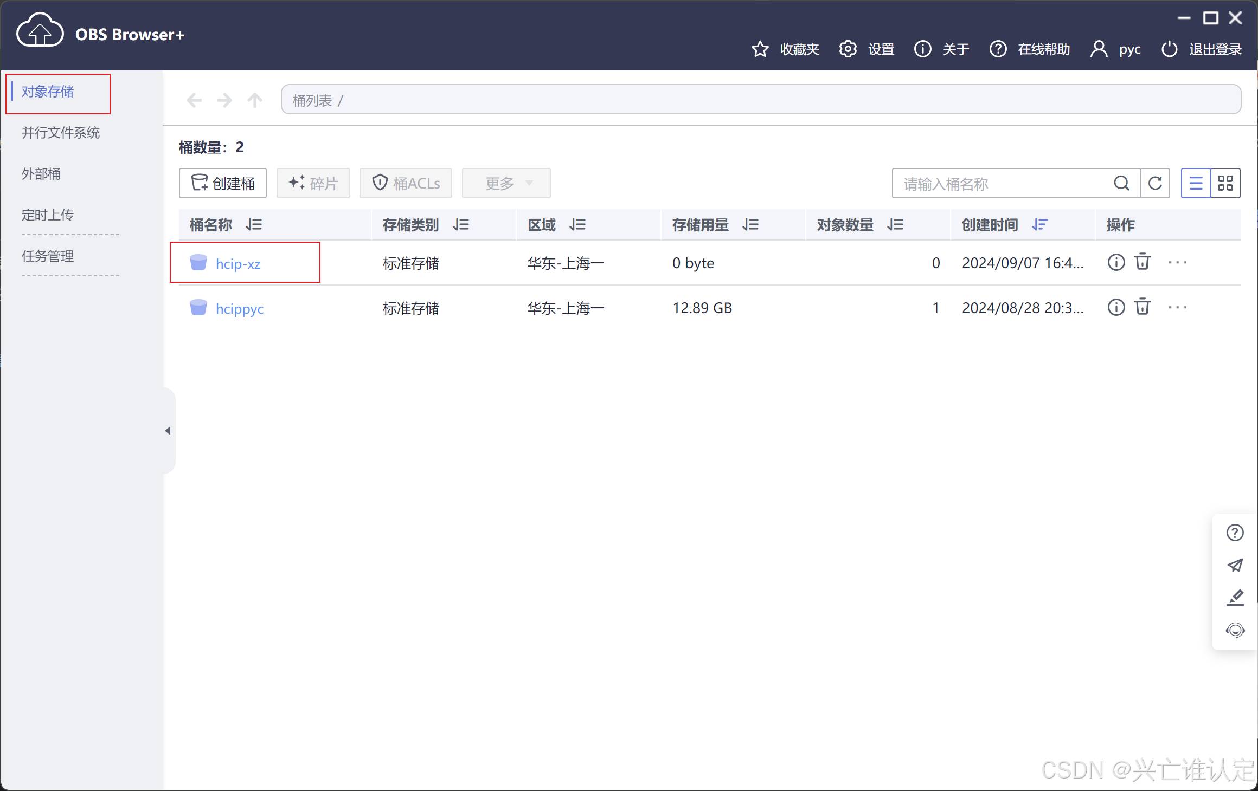Open customer service headset icon
Screen dimensions: 1258x791
coord(1235,630)
